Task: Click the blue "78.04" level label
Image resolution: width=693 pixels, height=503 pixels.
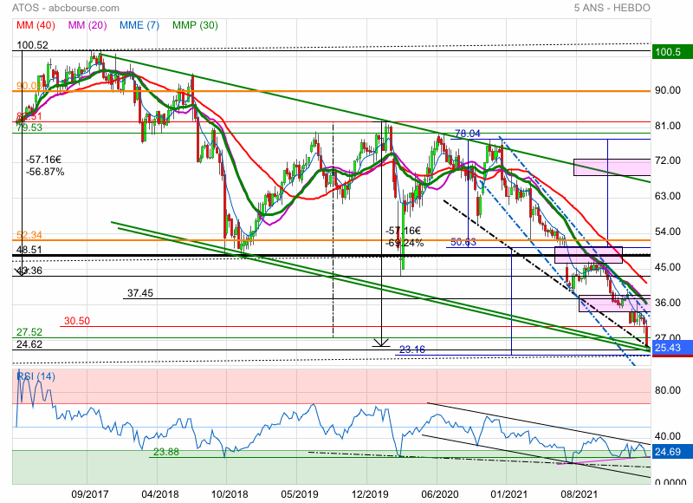Action: pyautogui.click(x=468, y=134)
